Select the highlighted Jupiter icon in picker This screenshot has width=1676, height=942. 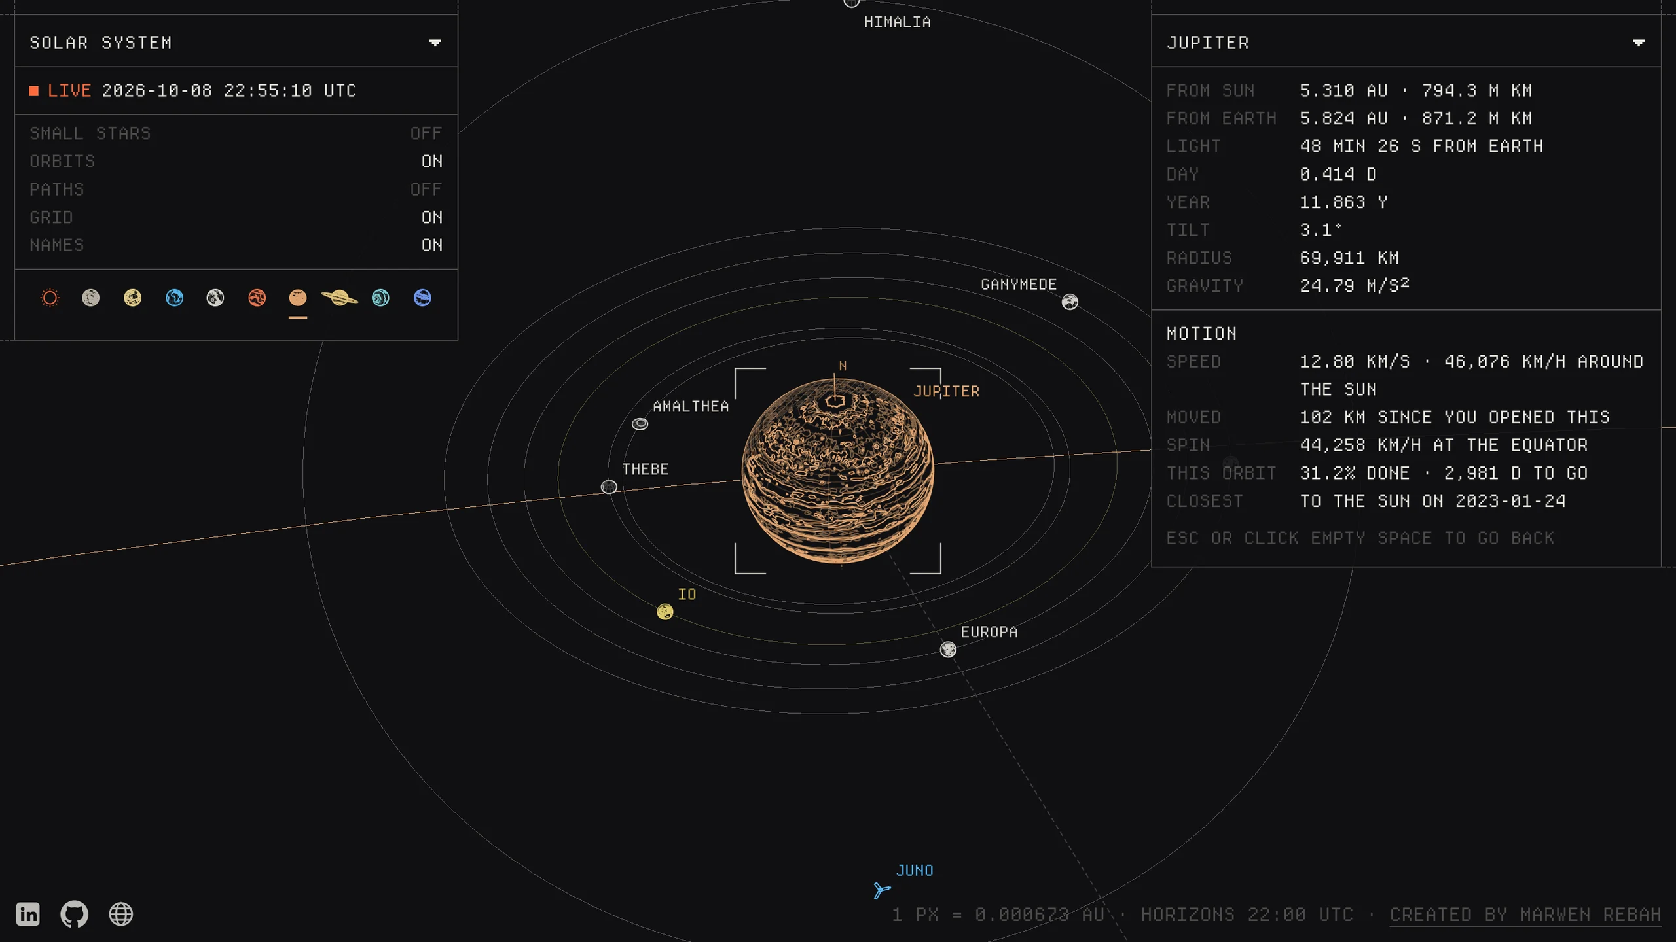pyautogui.click(x=298, y=298)
